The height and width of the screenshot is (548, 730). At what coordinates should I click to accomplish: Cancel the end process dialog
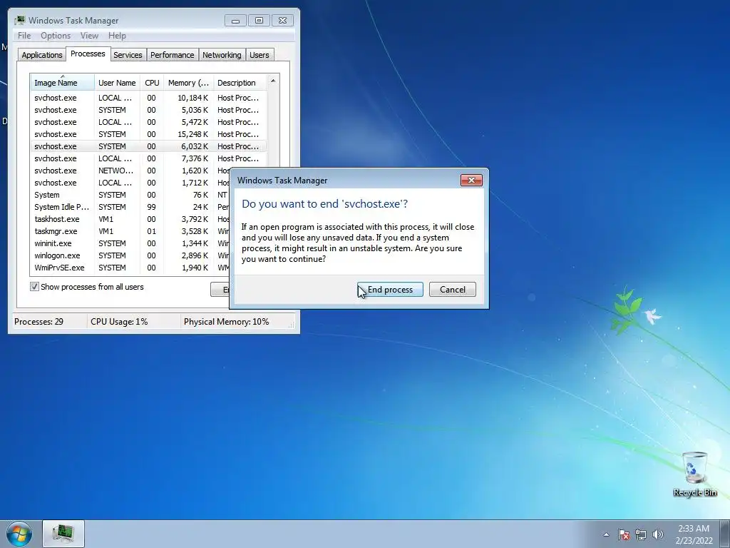452,290
